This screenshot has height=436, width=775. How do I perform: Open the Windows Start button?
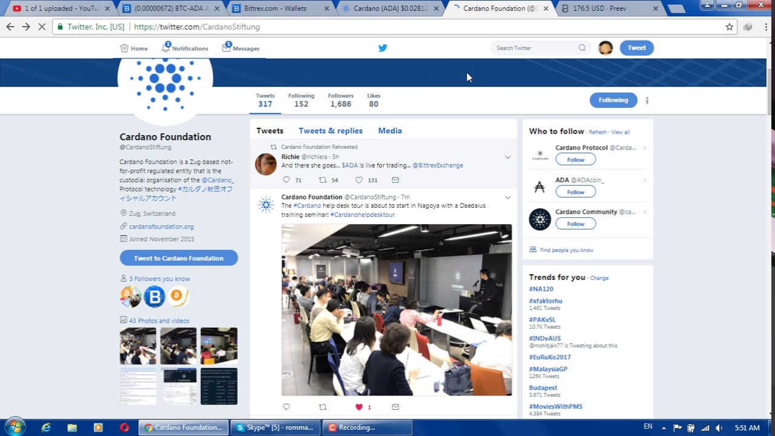(15, 427)
